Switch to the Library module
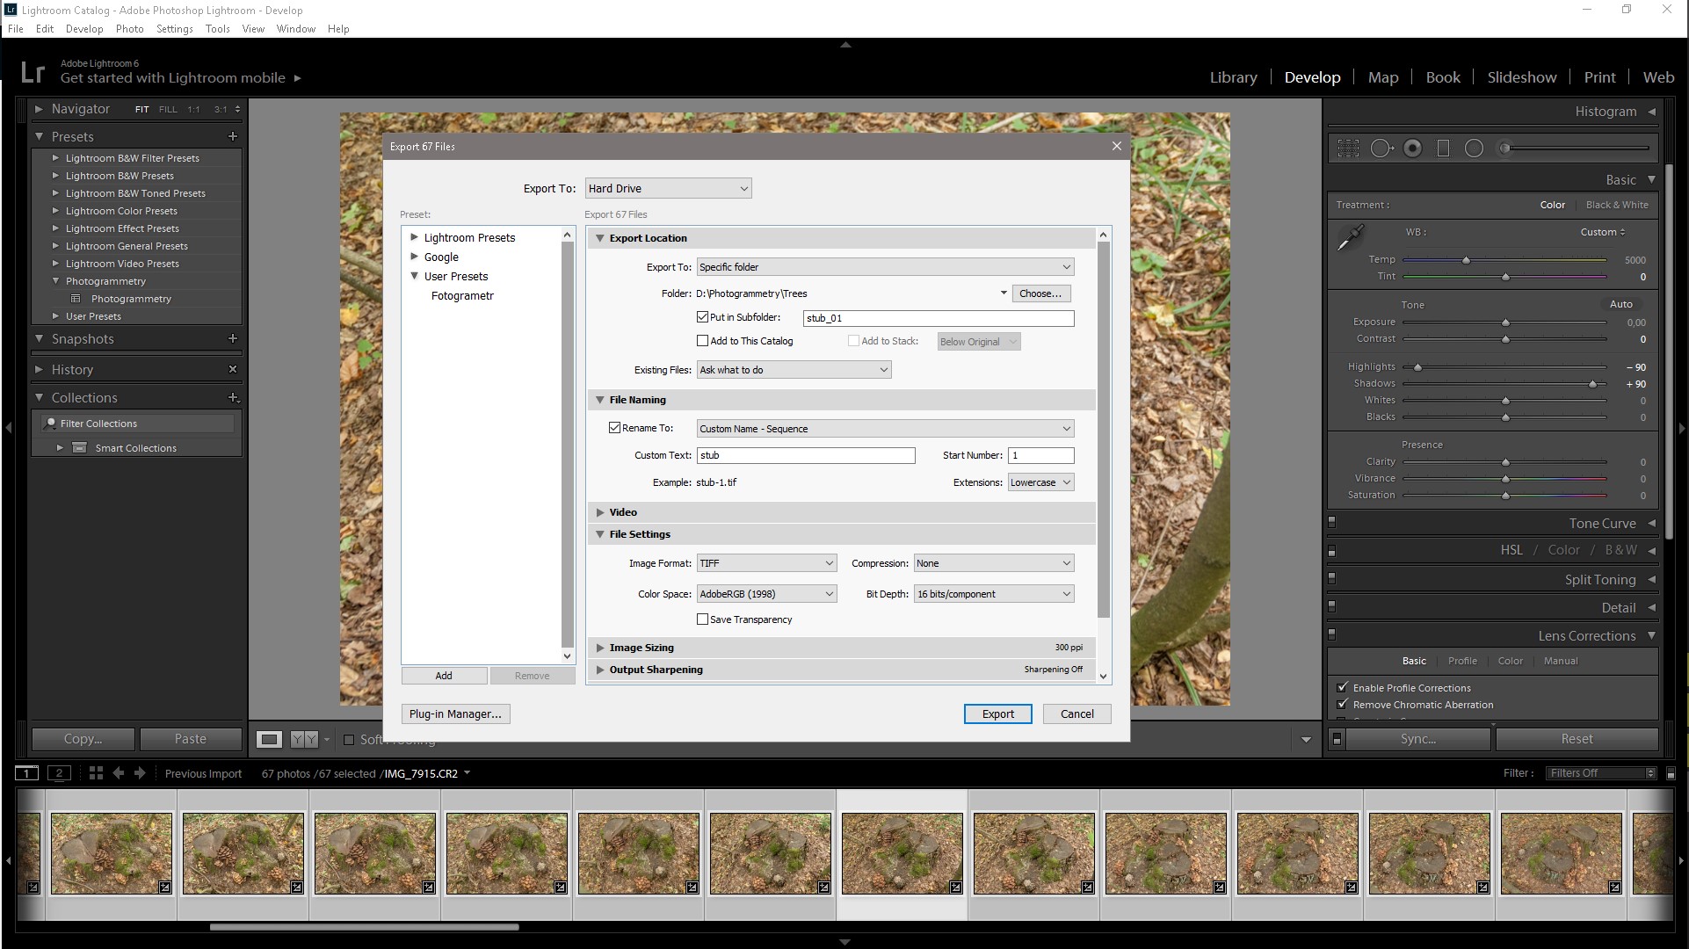 tap(1233, 77)
